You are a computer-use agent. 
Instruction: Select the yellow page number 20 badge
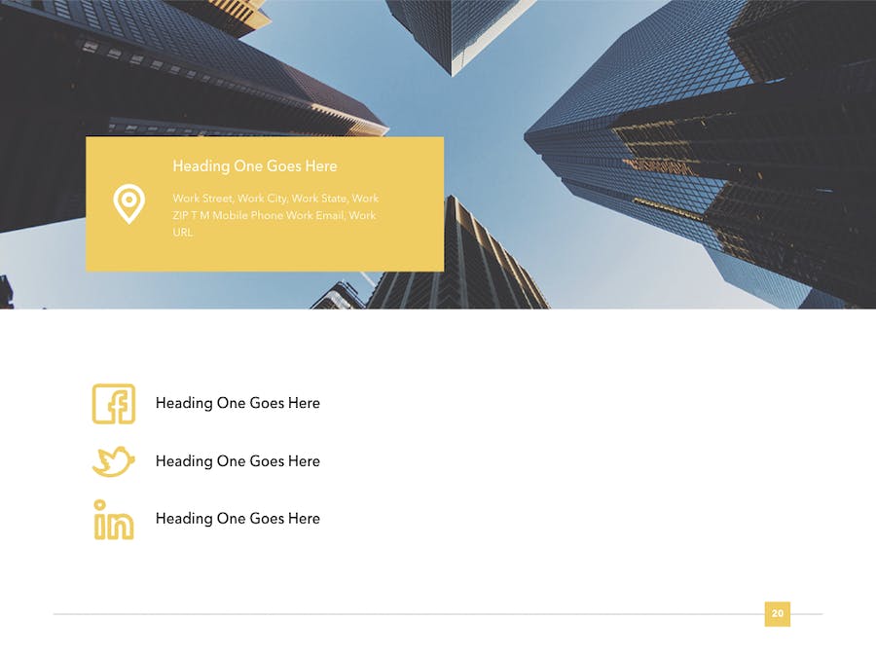point(777,613)
